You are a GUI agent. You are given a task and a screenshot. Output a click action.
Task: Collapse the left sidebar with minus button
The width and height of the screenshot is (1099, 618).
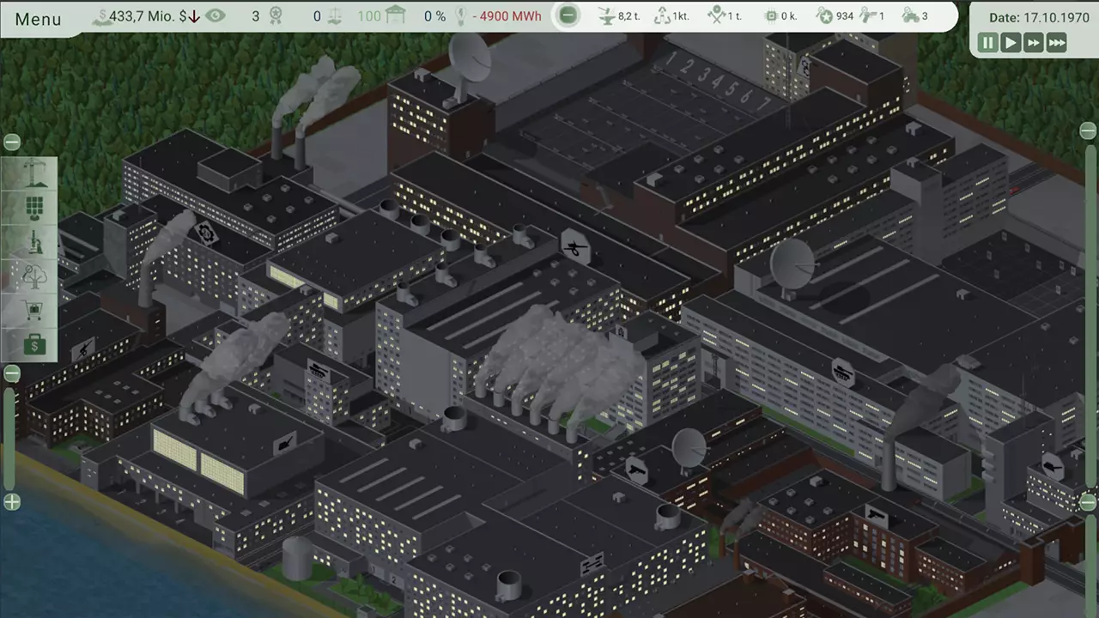(12, 142)
